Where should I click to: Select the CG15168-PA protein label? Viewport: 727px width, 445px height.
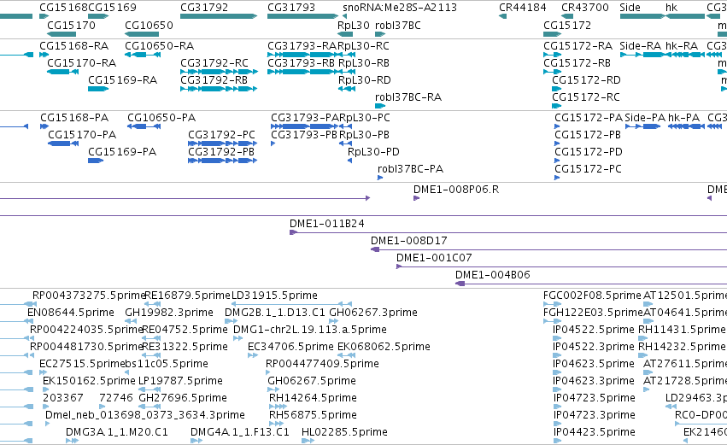(x=74, y=118)
